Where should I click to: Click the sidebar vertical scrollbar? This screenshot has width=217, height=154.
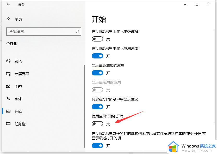pyautogui.click(x=85, y=106)
